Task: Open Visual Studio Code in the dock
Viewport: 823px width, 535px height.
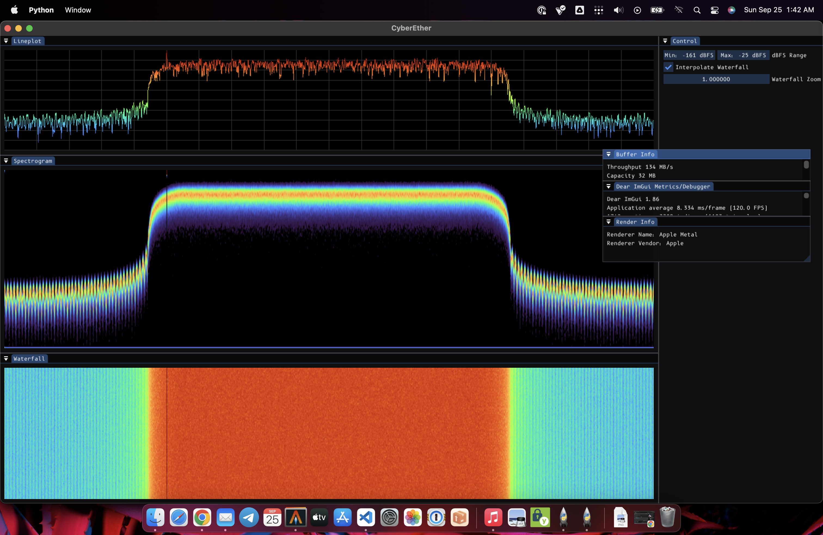Action: (366, 517)
